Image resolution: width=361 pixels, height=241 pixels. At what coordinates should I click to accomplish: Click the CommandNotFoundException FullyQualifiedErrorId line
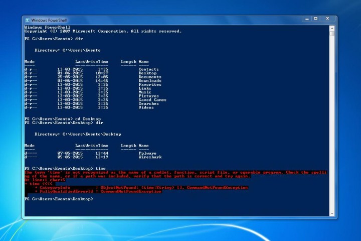click(98, 191)
